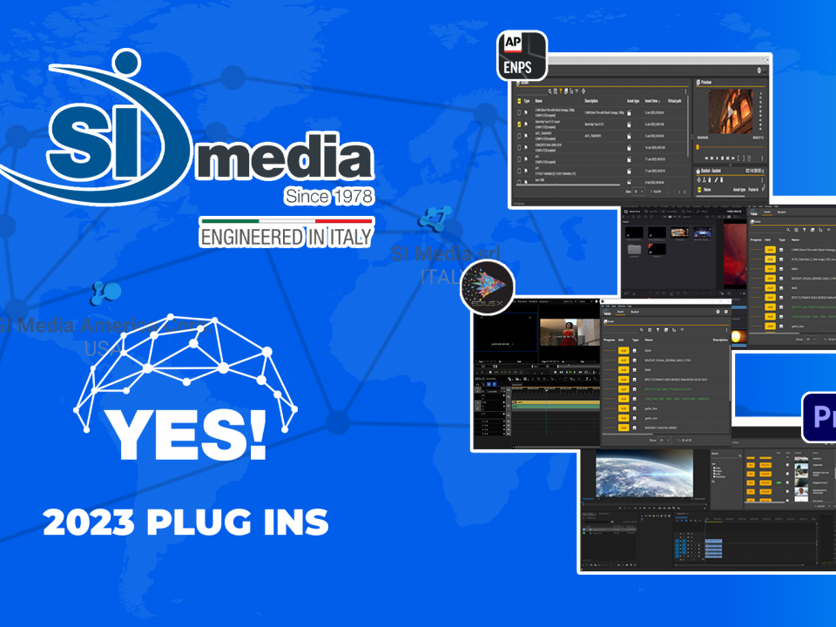The image size is (836, 627).
Task: Open search icon in ENPS Asset toolbar
Action: click(549, 91)
